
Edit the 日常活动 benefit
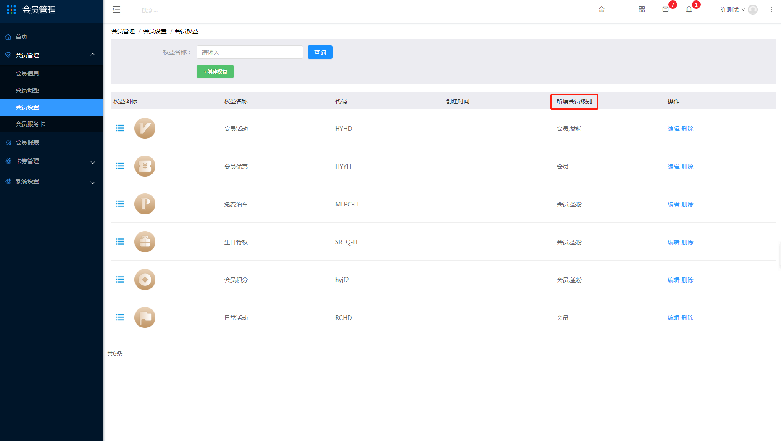(x=673, y=318)
